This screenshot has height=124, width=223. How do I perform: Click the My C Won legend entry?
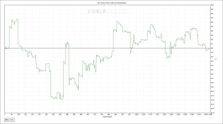click(x=9, y=120)
